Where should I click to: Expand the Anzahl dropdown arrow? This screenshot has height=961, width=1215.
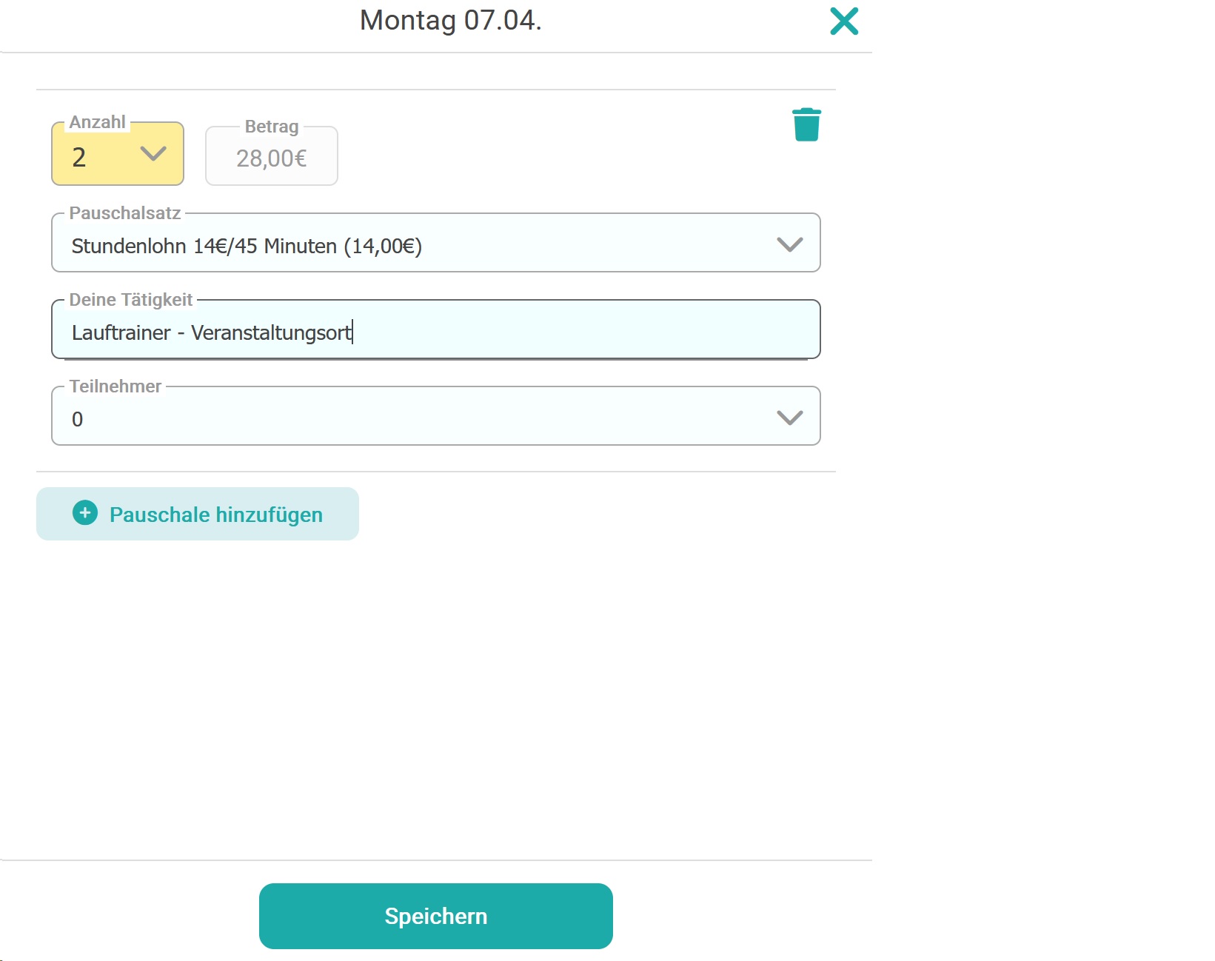point(153,154)
